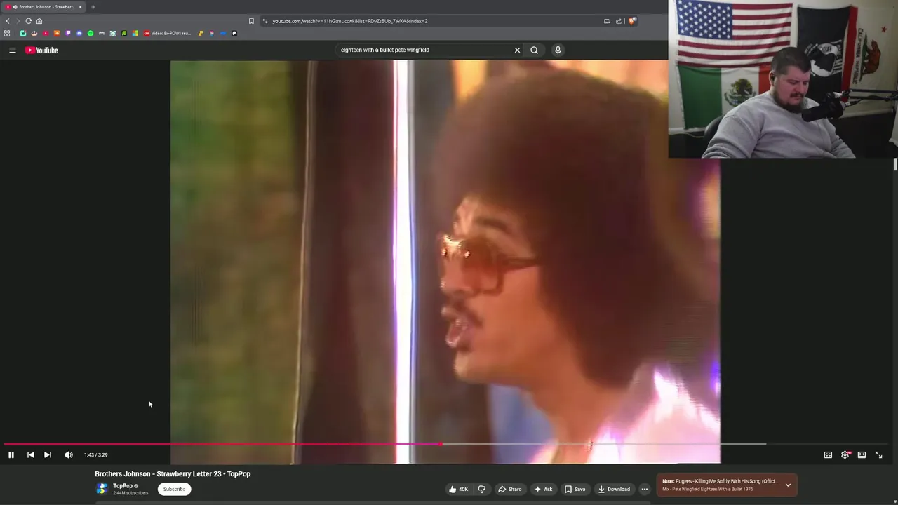
Task: Like the video (40K)
Action: click(457, 490)
